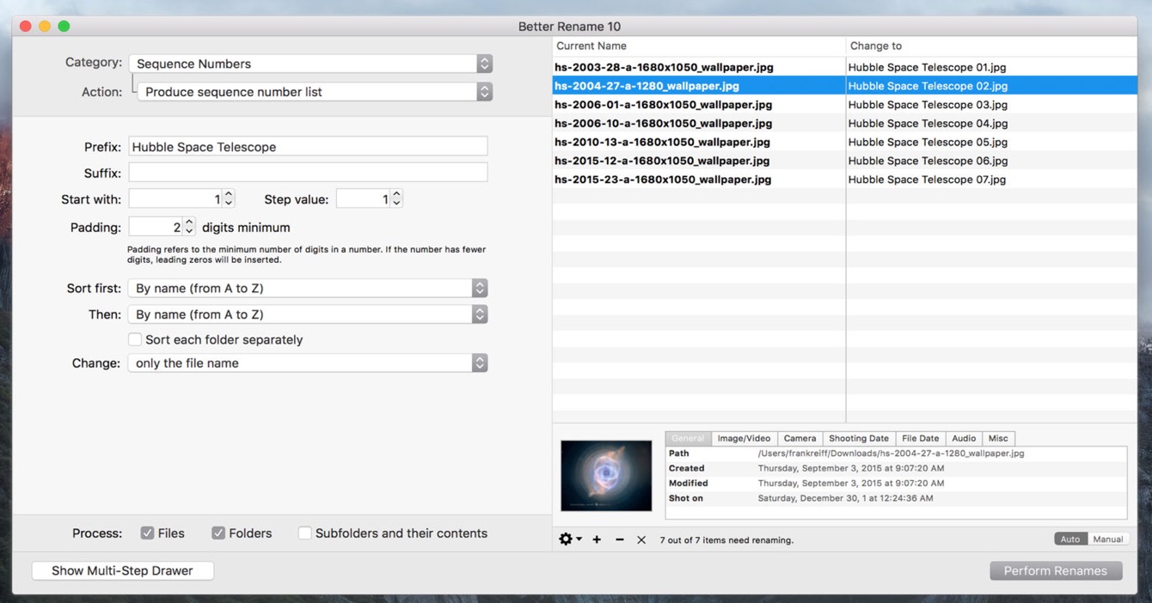
Task: Open the Change scope dropdown
Action: tap(308, 362)
